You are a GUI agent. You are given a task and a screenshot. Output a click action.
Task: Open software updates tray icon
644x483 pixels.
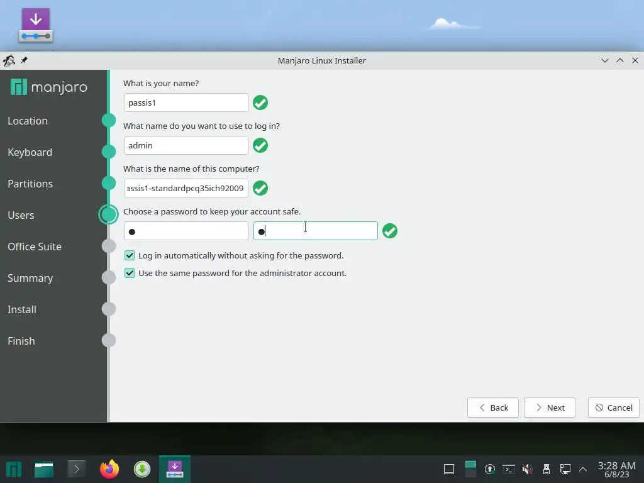coord(489,469)
